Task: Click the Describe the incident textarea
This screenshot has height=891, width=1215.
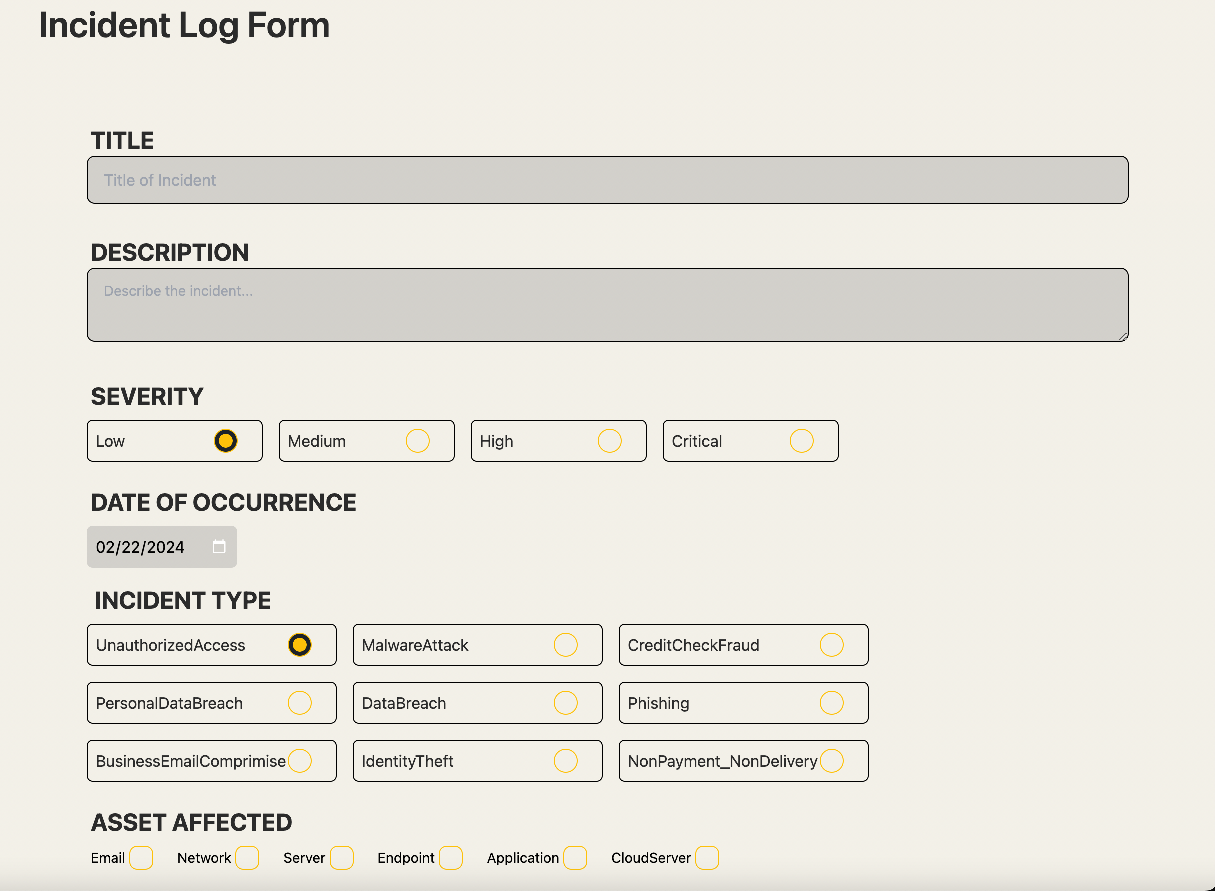Action: 607,304
